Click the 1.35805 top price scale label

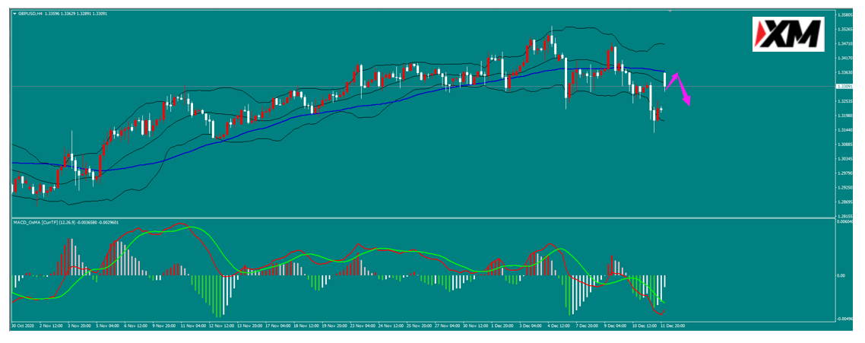tap(844, 15)
